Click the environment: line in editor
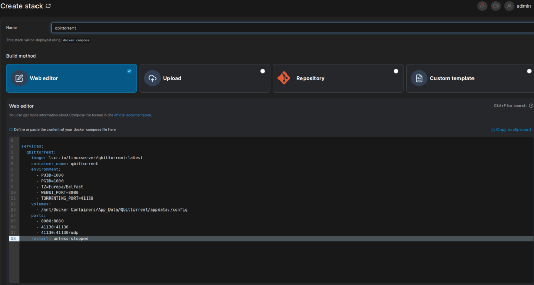This screenshot has width=534, height=285. 46,169
